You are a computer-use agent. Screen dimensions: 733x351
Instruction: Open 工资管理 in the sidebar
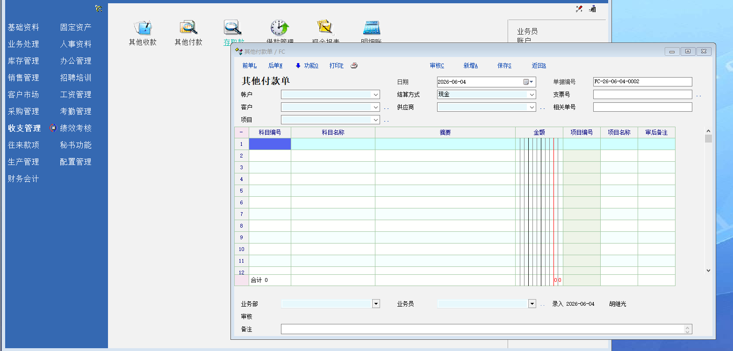(x=76, y=95)
